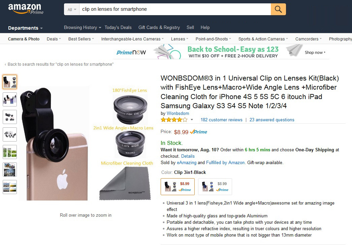This screenshot has width=352, height=246.
Task: Open the Amazon Prime logo homepage
Action: (x=26, y=9)
